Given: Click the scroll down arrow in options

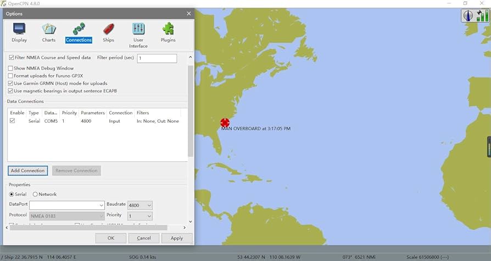Looking at the screenshot, I should (x=191, y=222).
